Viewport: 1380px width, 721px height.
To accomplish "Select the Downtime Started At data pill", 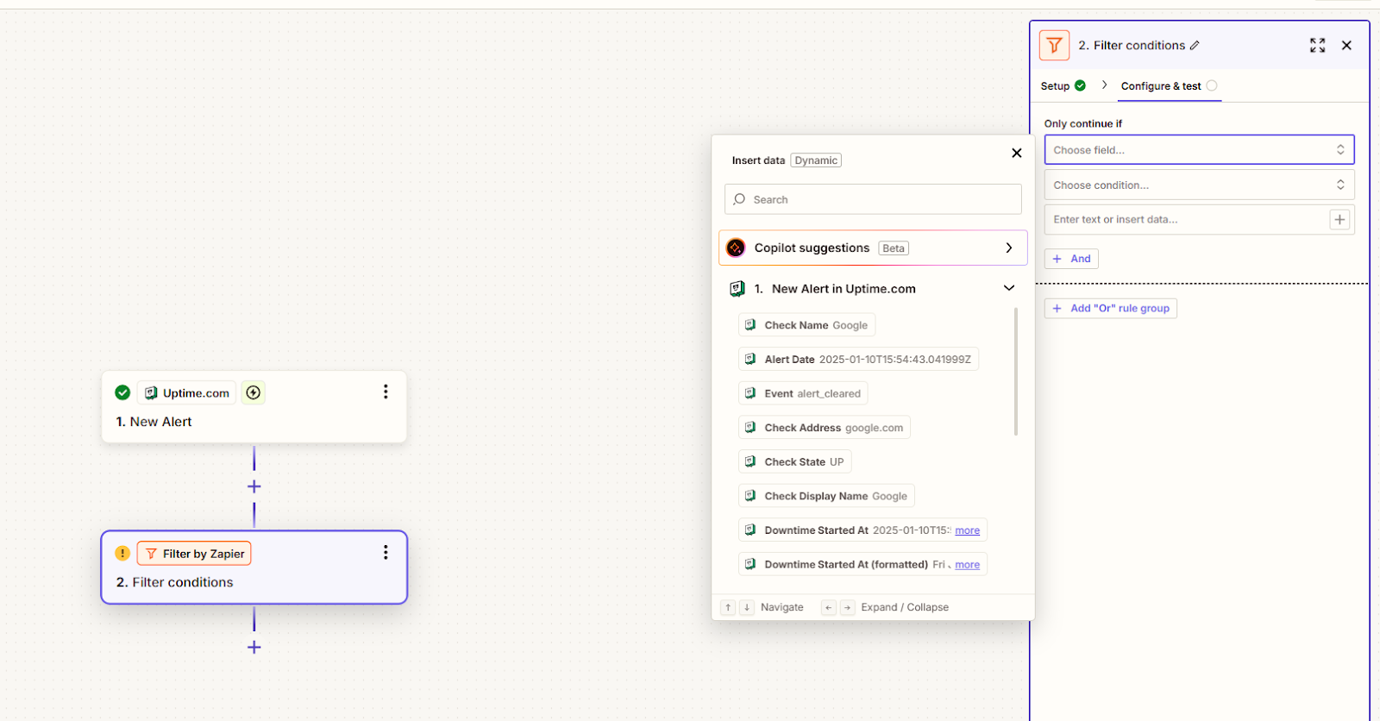I will pyautogui.click(x=862, y=530).
